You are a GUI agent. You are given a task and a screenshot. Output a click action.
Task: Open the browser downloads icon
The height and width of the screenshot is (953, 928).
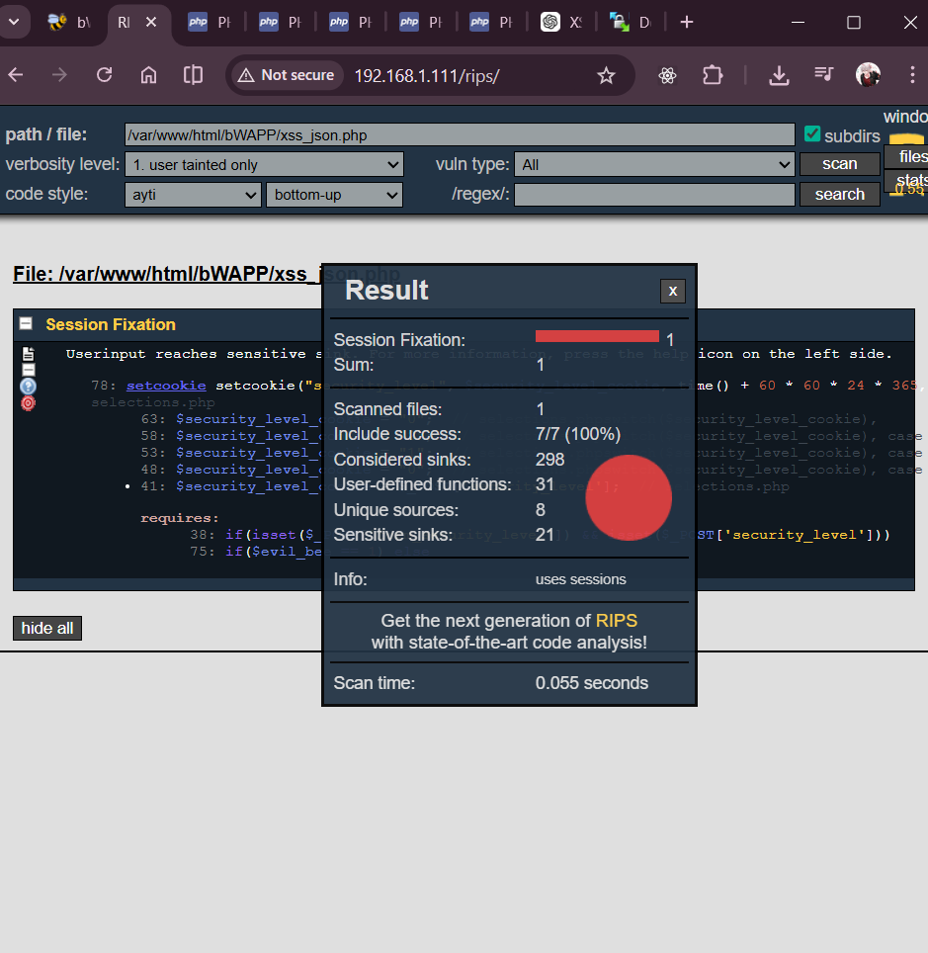pyautogui.click(x=779, y=76)
